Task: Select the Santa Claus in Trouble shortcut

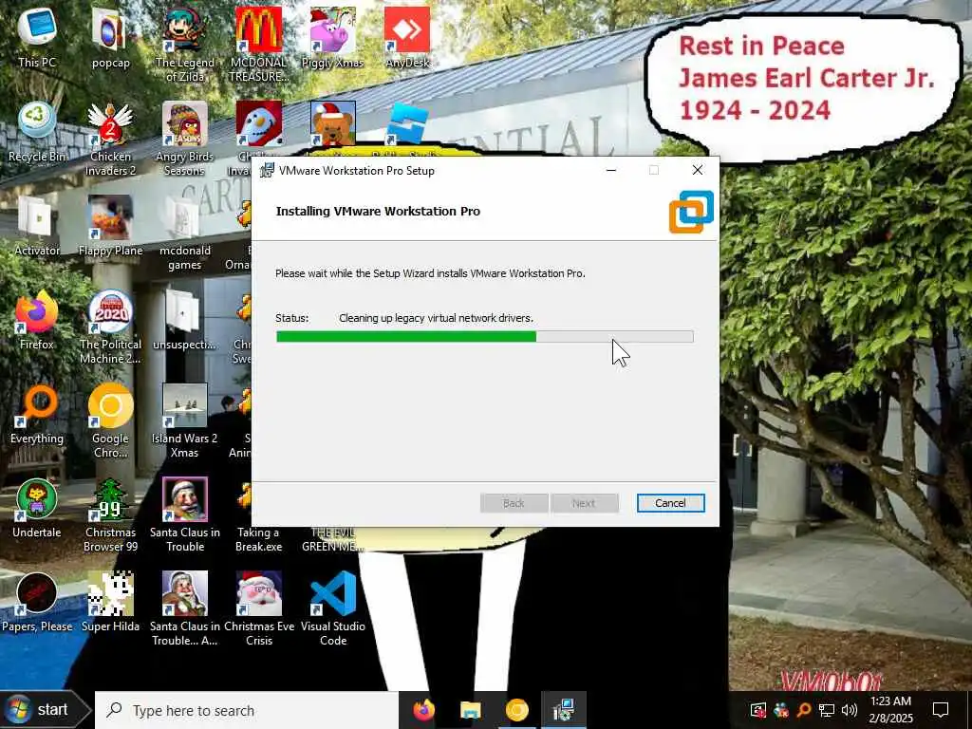Action: click(185, 515)
